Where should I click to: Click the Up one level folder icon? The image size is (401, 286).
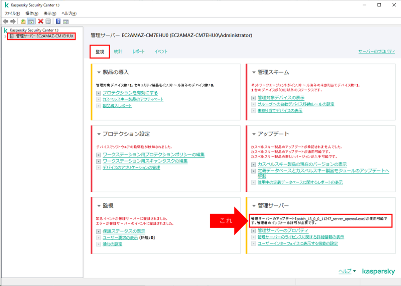(x=23, y=21)
